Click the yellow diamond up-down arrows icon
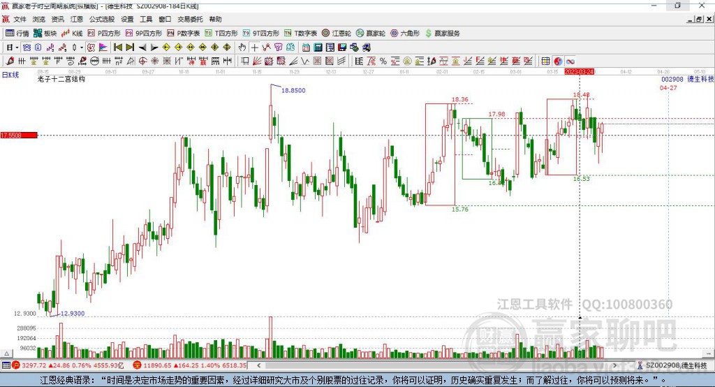Viewport: 715px width, 387px height. point(227,47)
